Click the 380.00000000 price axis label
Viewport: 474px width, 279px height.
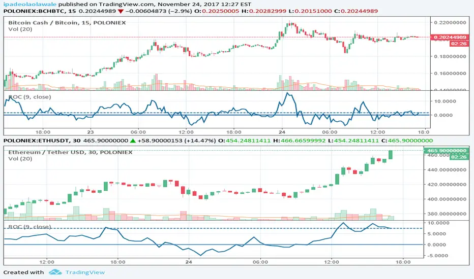tap(447, 214)
